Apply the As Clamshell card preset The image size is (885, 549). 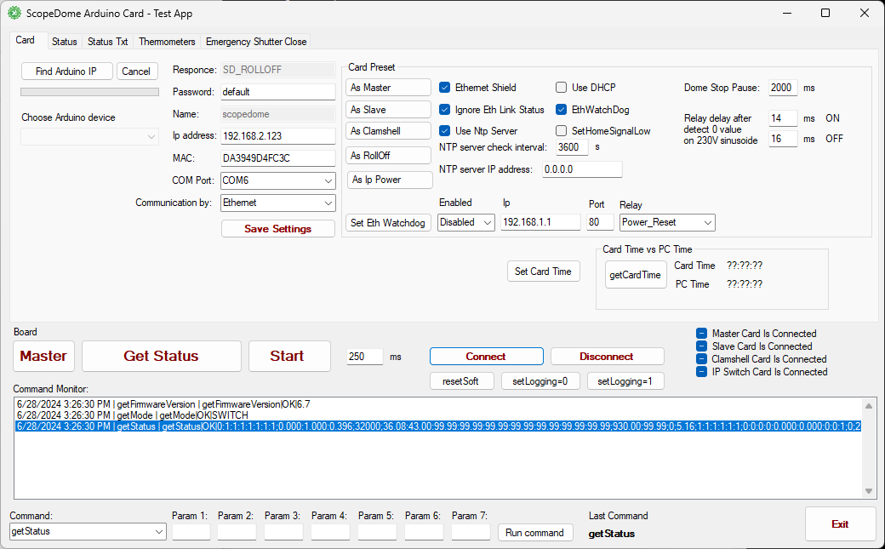click(388, 131)
